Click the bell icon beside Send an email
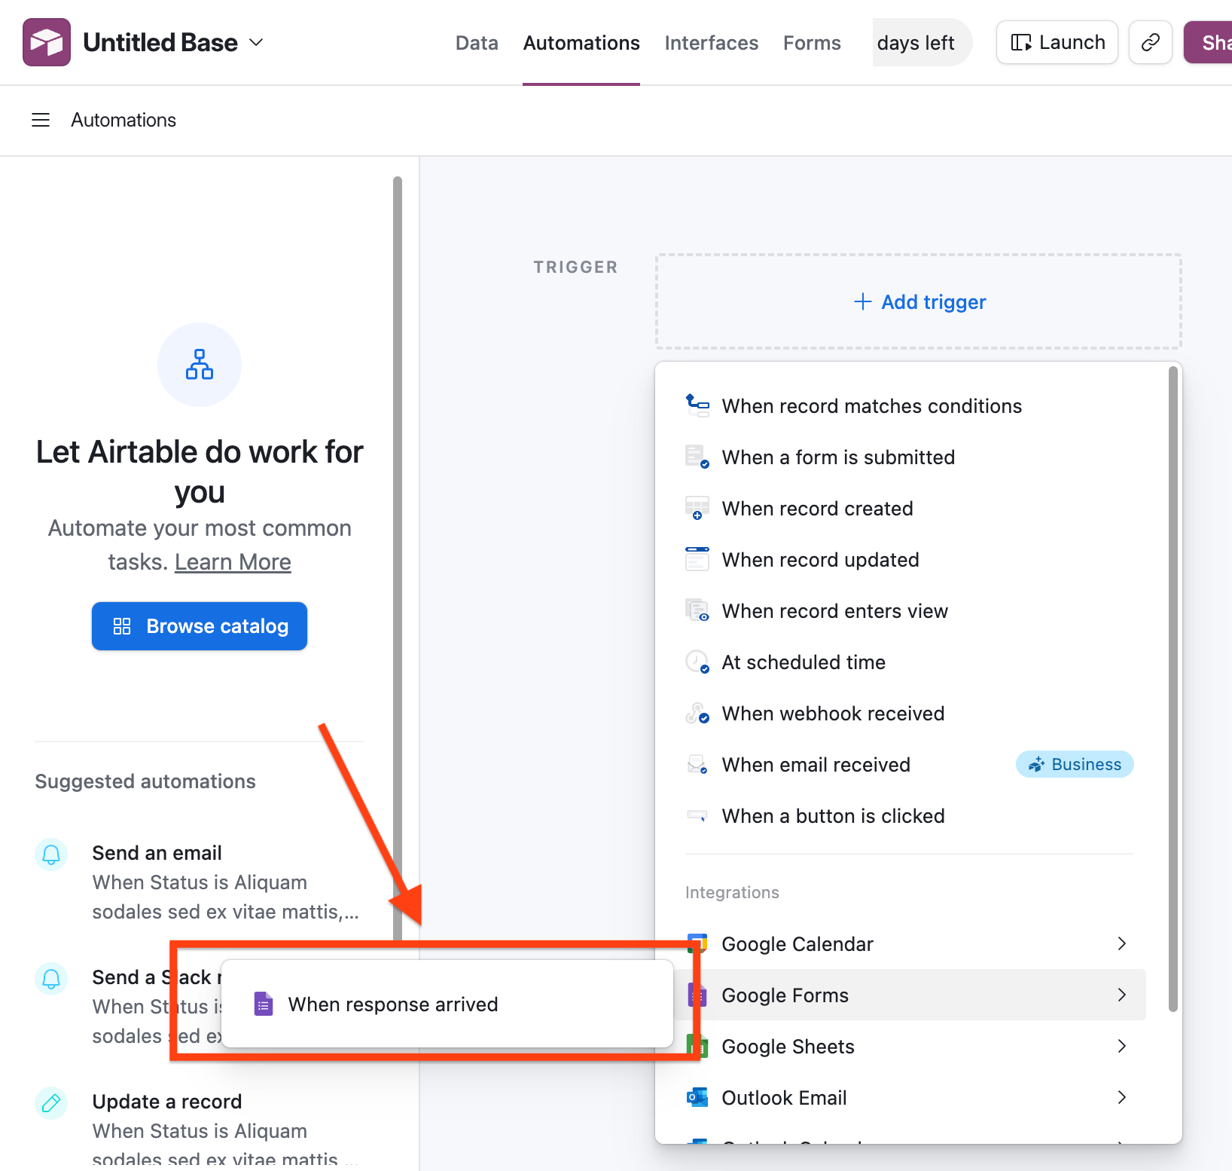This screenshot has height=1171, width=1232. pos(50,855)
